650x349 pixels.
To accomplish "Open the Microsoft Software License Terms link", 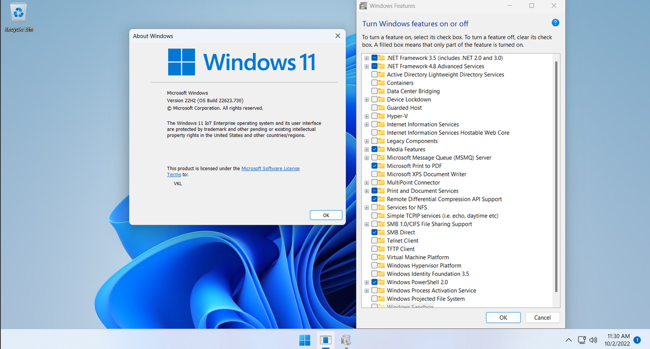I will (270, 168).
